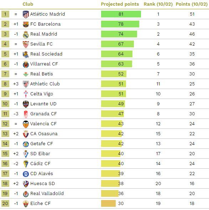Click the Real Madrid club crest
This screenshot has height=210, width=209.
[x=26, y=34]
